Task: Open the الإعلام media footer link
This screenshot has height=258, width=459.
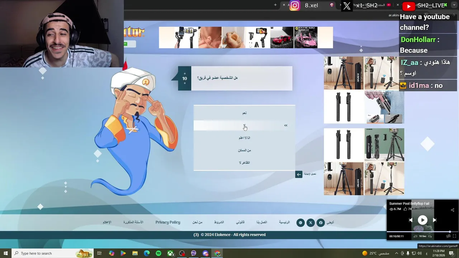Action: [107, 222]
